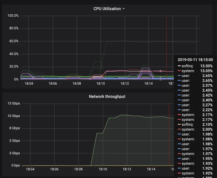Click the tooltip timestamp 2019-05-11 18:15:00
Viewport: 217px width, 178px height.
[195, 60]
